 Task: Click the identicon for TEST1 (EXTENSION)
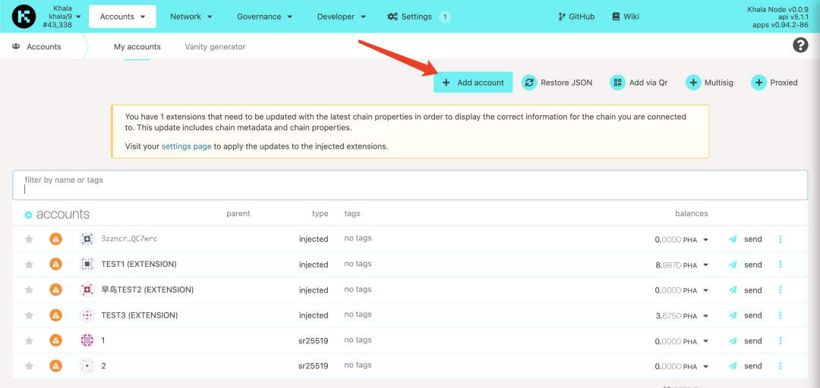[87, 264]
